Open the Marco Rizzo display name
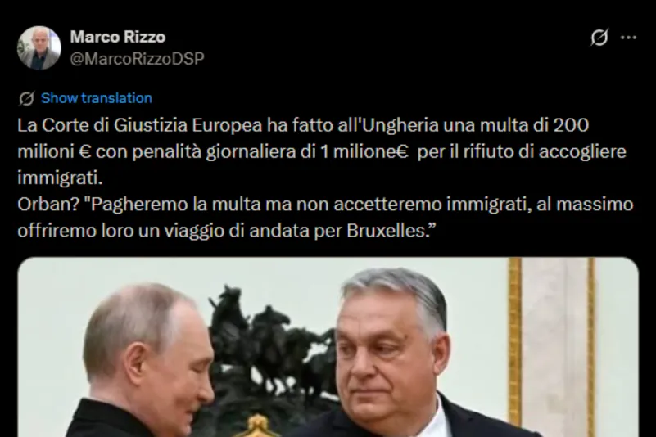The height and width of the screenshot is (437, 656). click(x=118, y=37)
